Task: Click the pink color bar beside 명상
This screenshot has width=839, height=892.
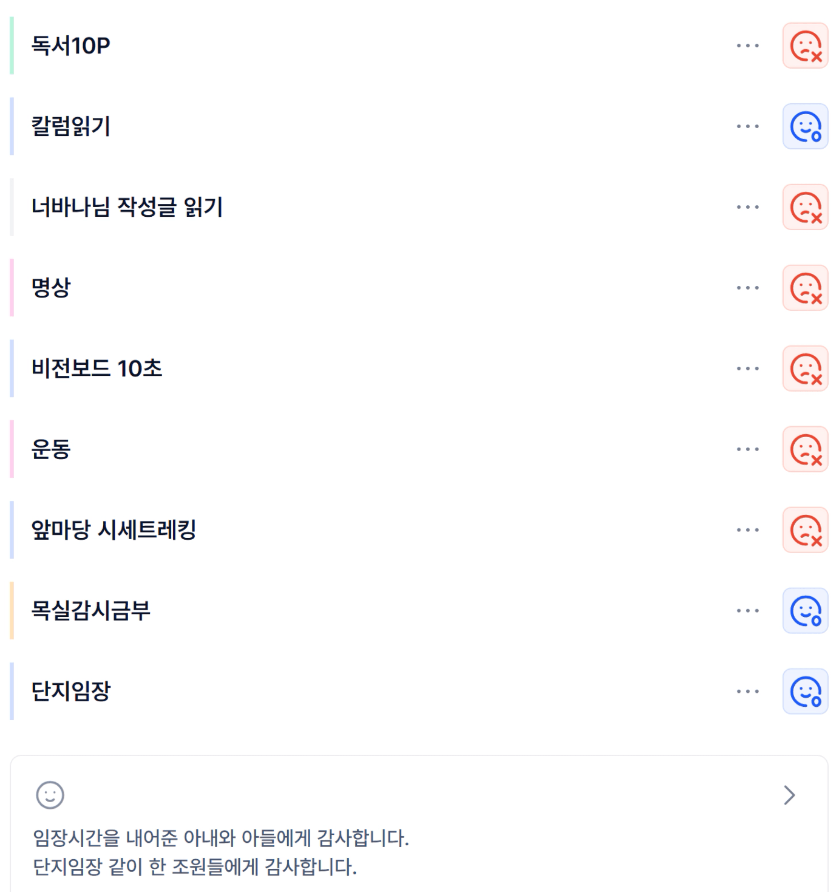Action: [x=12, y=288]
